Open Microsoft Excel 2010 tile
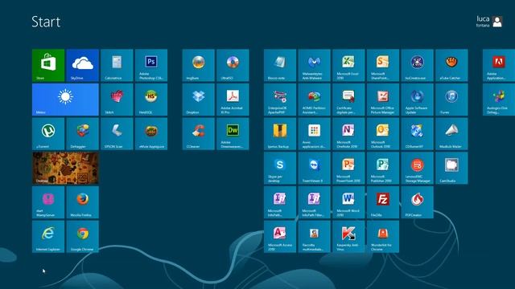This screenshot has width=515, height=289. [x=348, y=65]
